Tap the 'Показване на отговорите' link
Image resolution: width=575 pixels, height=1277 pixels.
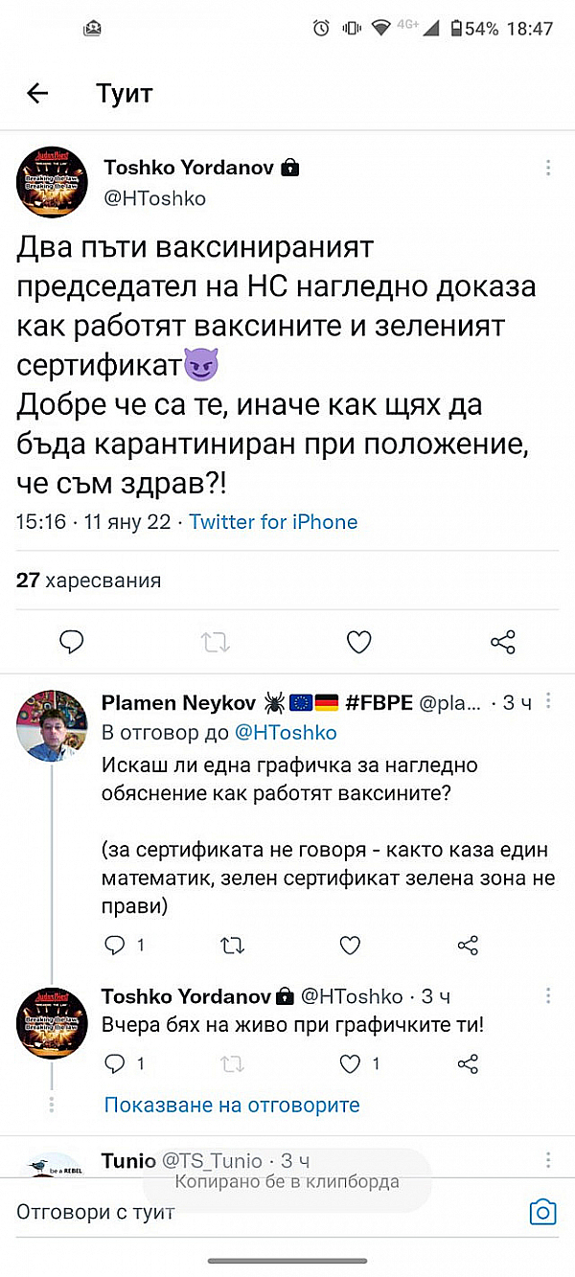[232, 1105]
